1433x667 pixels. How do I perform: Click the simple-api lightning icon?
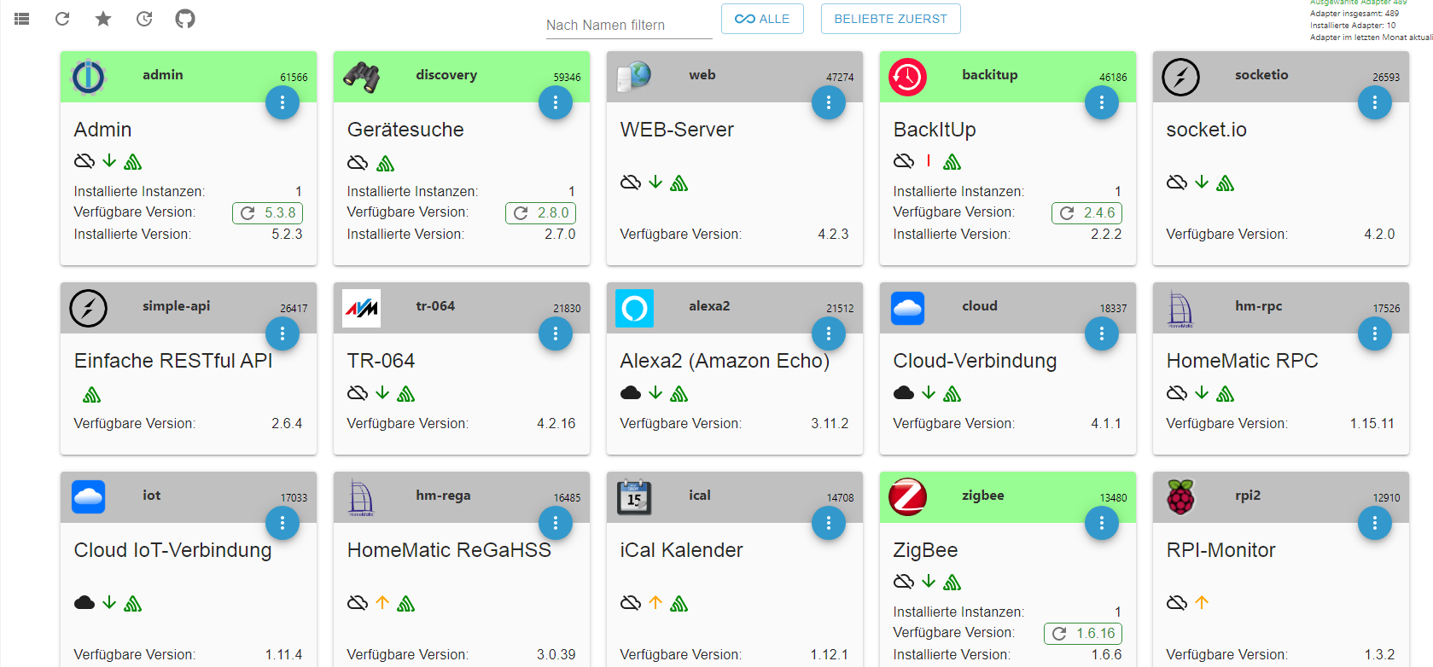click(88, 308)
